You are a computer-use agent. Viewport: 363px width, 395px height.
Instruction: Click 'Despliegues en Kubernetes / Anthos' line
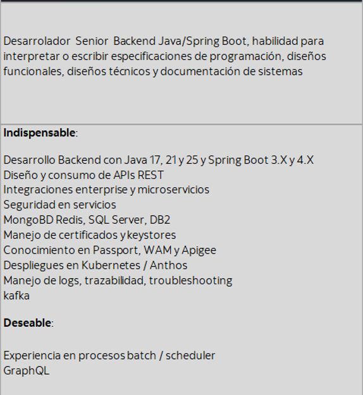[x=95, y=265]
